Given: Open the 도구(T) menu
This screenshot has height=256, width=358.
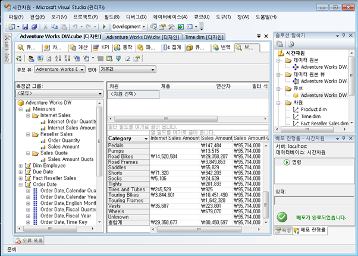Looking at the screenshot, I should point(223,17).
